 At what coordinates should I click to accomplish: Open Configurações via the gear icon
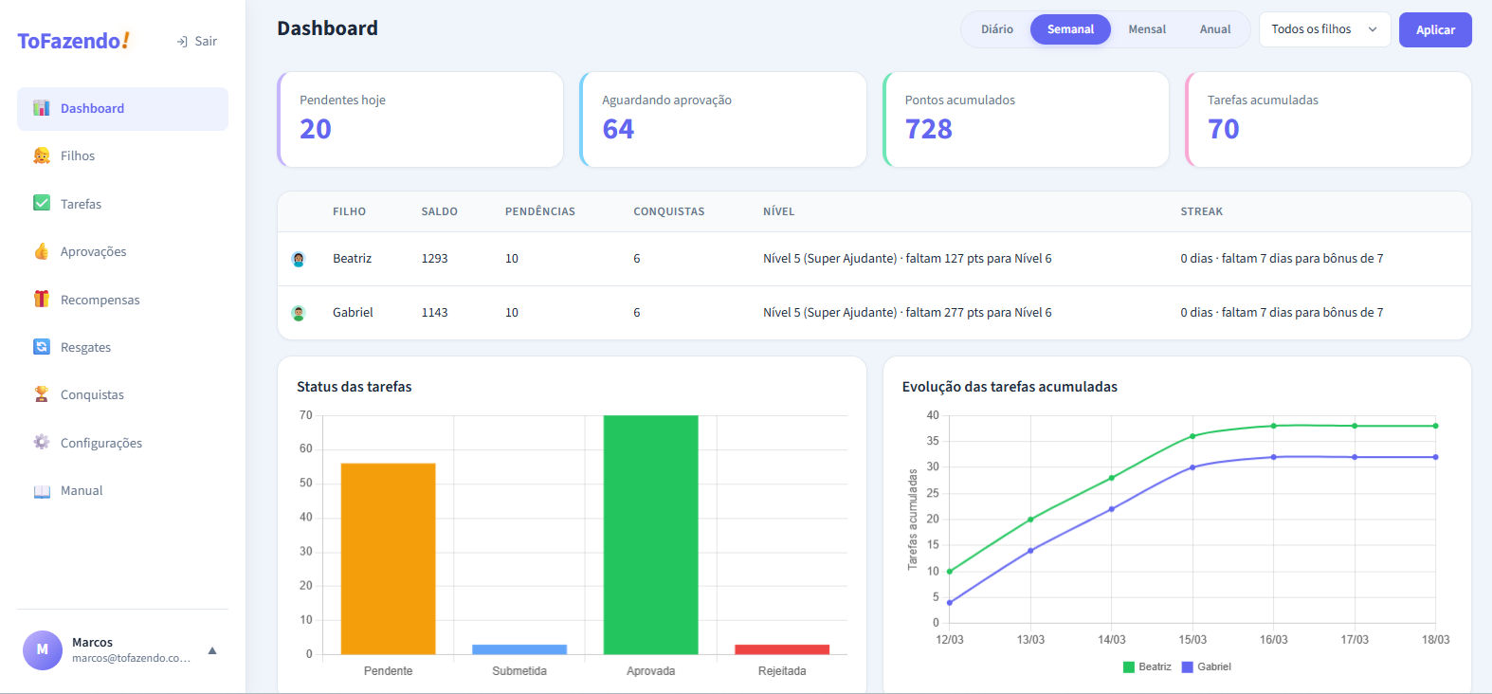(42, 442)
